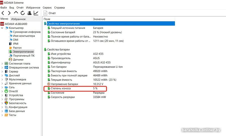Click the Программы icon
226x136 pixels.
pyautogui.click(x=6, y=99)
